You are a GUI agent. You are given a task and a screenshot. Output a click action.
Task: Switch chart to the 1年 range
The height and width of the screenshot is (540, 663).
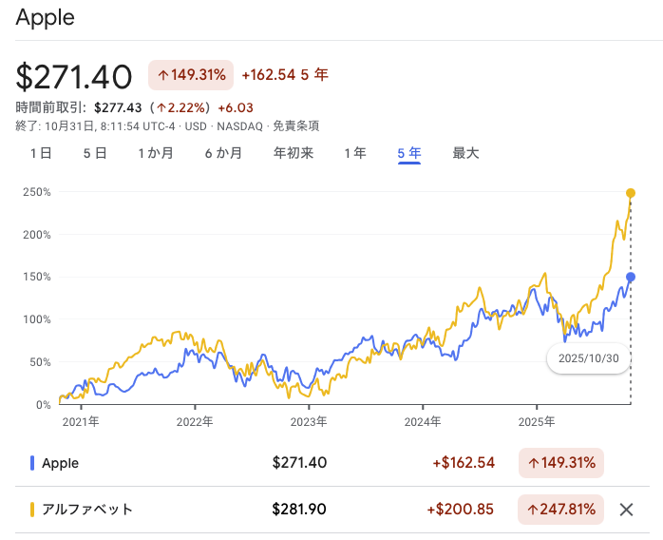[x=355, y=153]
